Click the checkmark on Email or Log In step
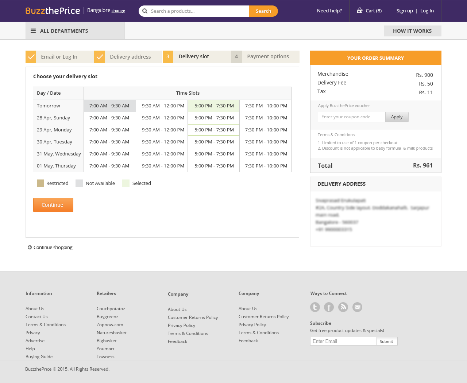467x383 pixels. [31, 57]
